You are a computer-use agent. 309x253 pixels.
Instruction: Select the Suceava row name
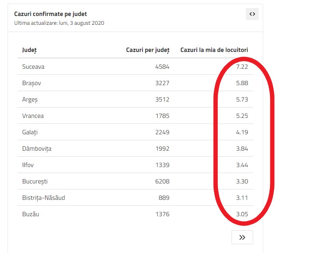[33, 67]
